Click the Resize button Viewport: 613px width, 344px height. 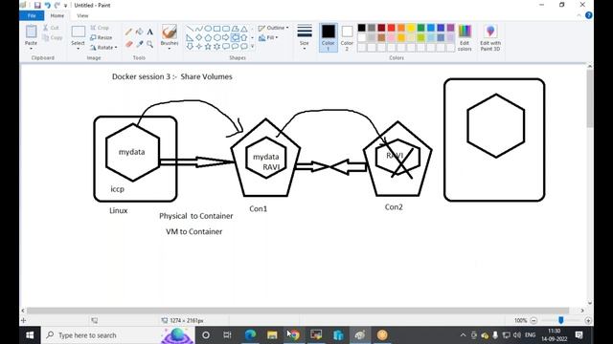point(102,37)
